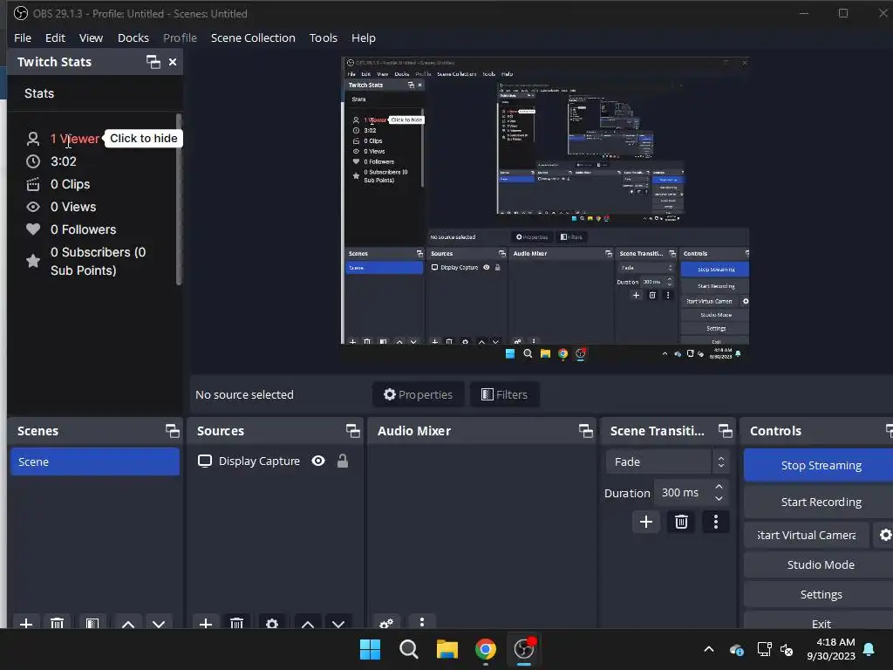Move source down
893x670 pixels.
338,623
